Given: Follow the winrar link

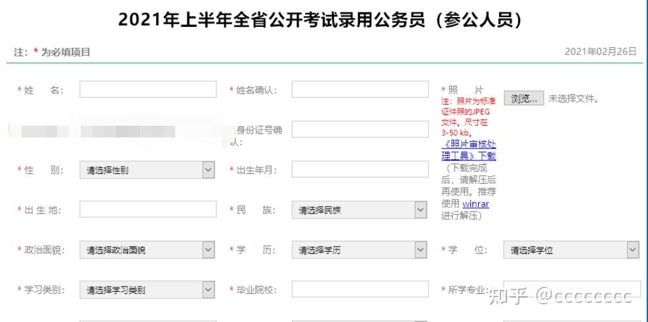Looking at the screenshot, I should coord(476,204).
